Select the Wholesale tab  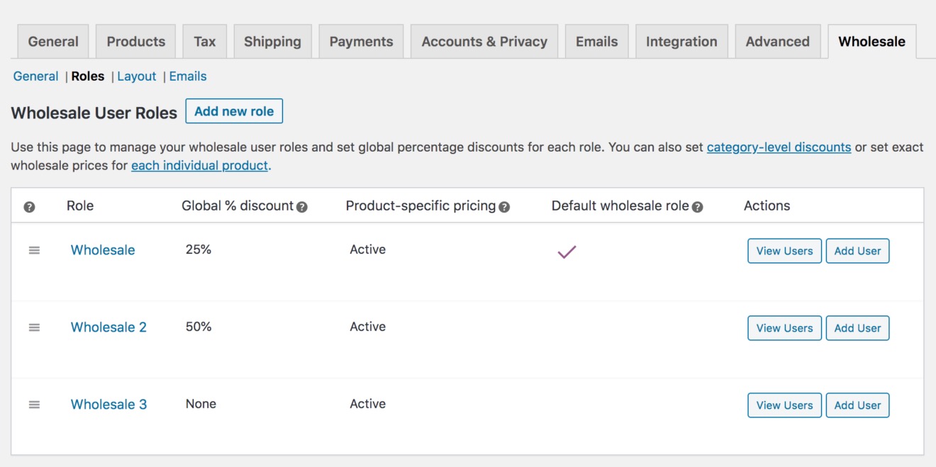(872, 42)
